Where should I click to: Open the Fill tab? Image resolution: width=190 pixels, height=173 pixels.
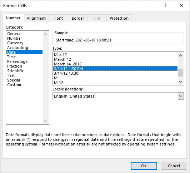pos(97,18)
